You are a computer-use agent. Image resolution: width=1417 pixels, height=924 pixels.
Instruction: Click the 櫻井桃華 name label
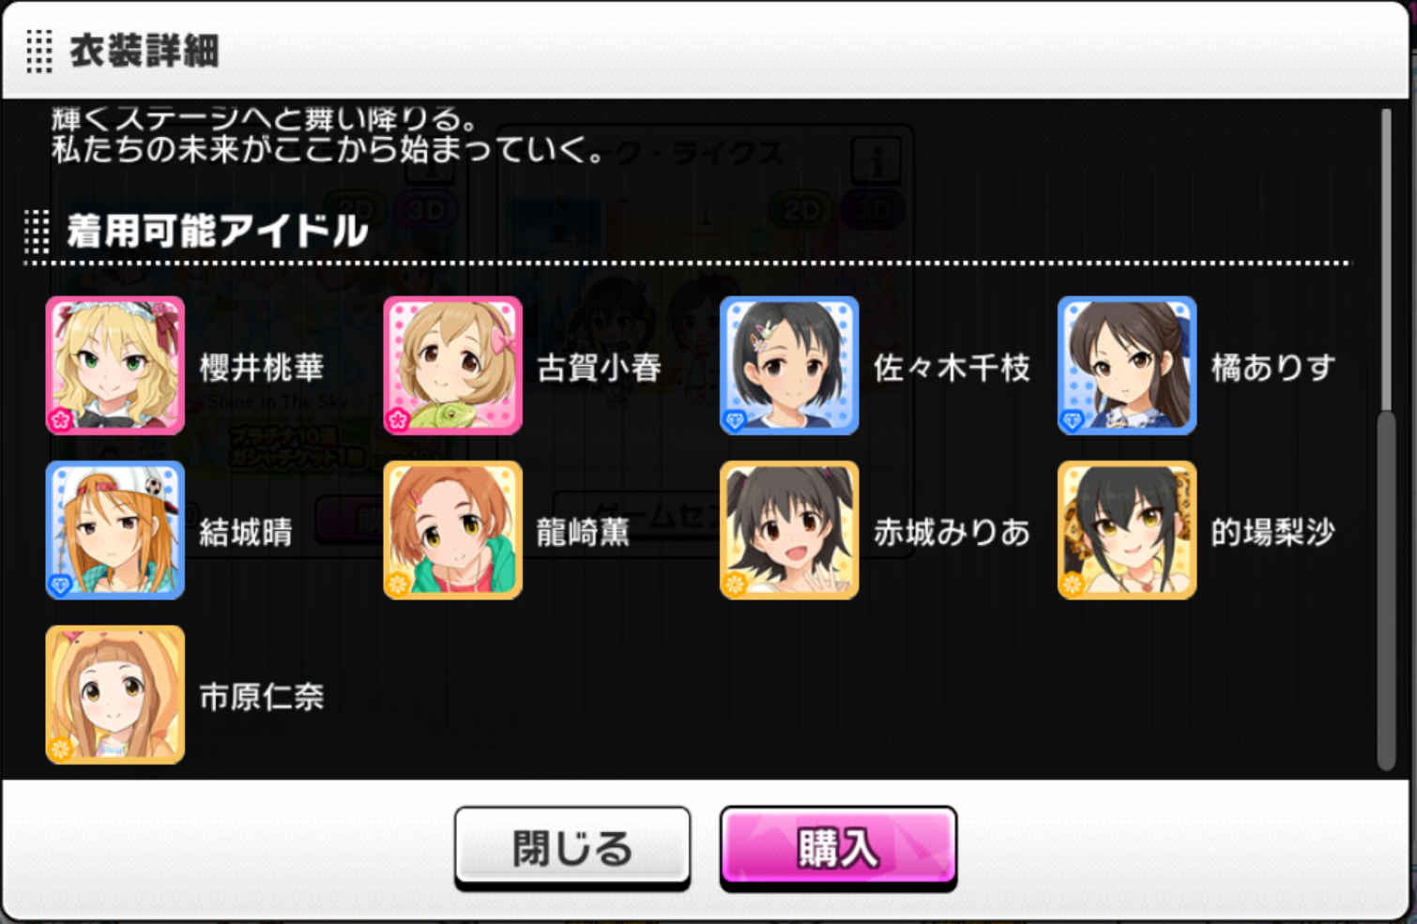click(x=262, y=367)
